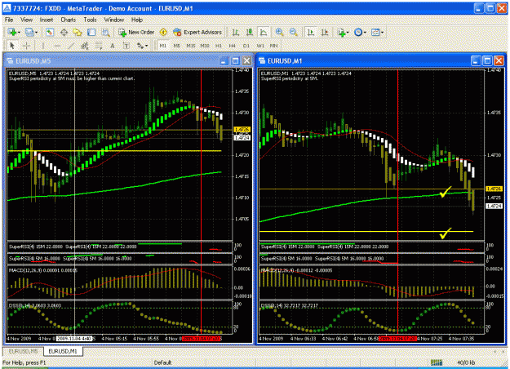The image size is (510, 369).
Task: Toggle the Chart Shift button
Action: 325,32
